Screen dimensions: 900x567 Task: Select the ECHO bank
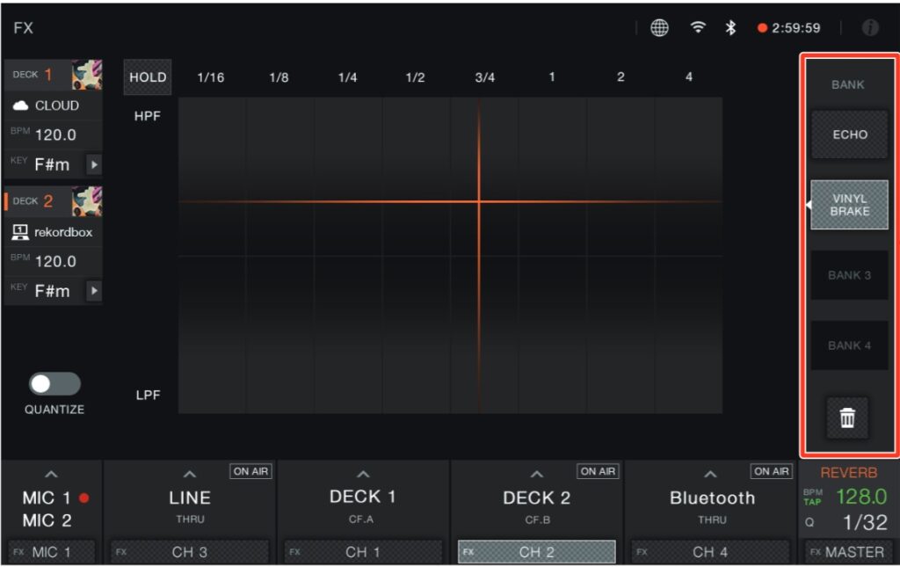click(849, 135)
